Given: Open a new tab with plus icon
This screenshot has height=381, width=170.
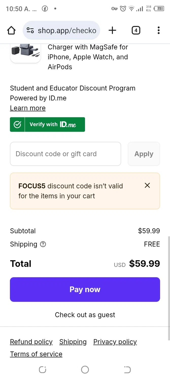Looking at the screenshot, I should click(112, 30).
